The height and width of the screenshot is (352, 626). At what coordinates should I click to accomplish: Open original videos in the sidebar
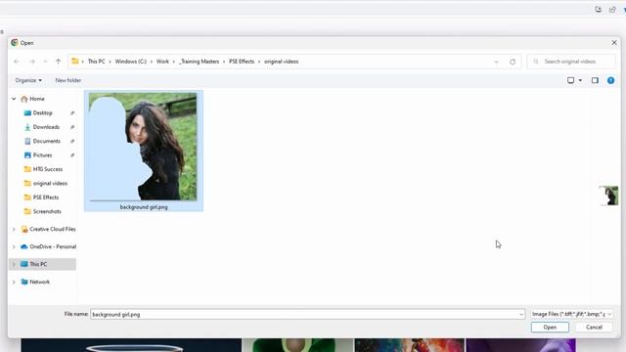50,183
